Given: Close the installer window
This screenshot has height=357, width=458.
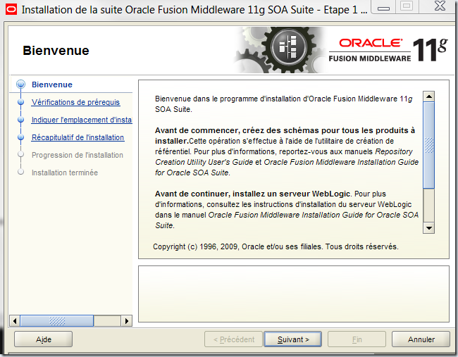Looking at the screenshot, I should pyautogui.click(x=439, y=6).
